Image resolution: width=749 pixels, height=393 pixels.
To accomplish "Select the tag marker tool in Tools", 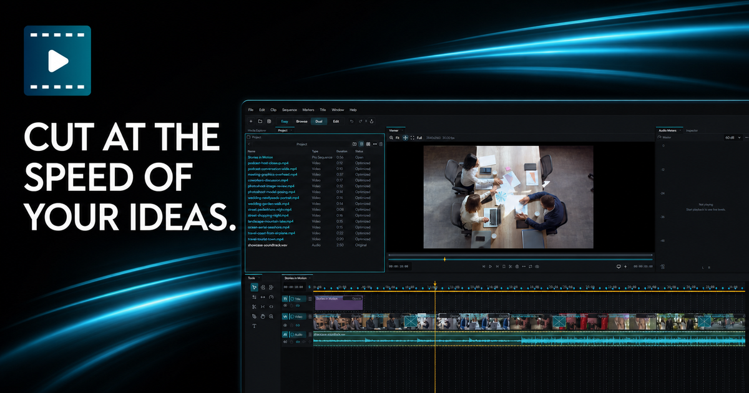I will click(x=254, y=316).
